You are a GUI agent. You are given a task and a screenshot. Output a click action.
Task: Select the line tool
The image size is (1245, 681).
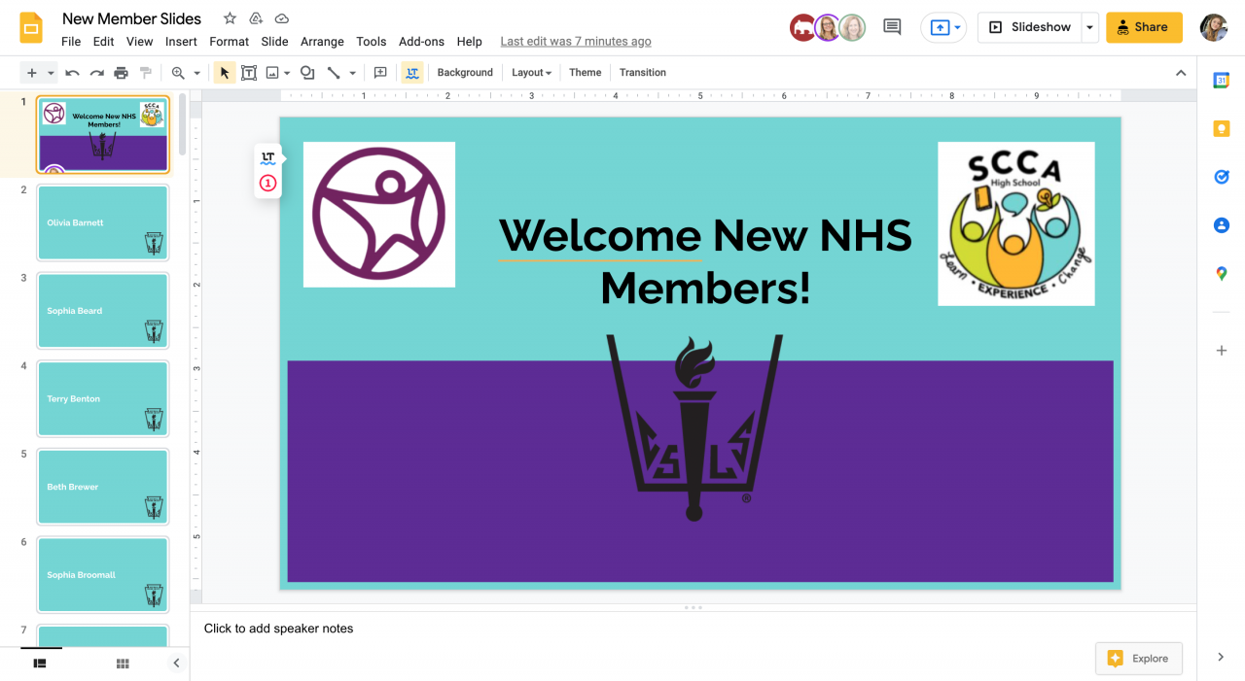[334, 73]
